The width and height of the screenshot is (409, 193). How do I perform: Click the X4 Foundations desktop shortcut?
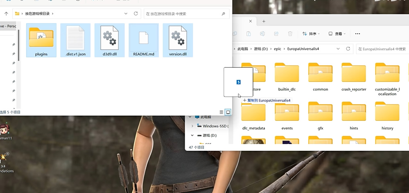point(5,163)
